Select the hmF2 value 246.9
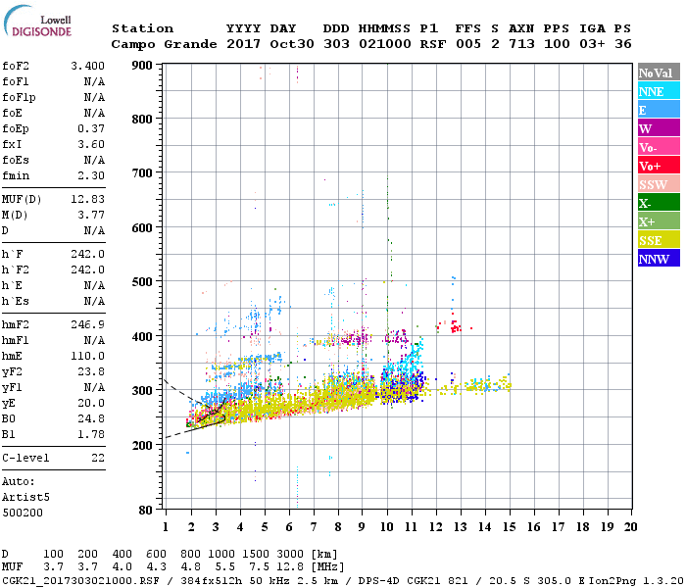 pyautogui.click(x=87, y=324)
